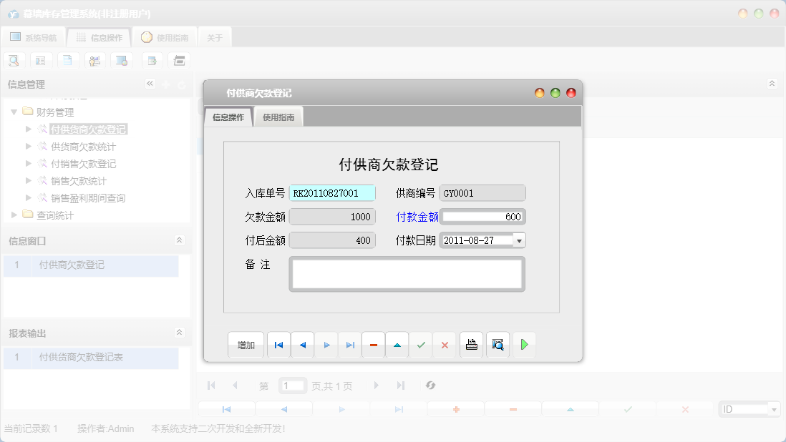The height and width of the screenshot is (442, 786).
Task: Open the ID field dropdown at bottom right
Action: pos(774,408)
